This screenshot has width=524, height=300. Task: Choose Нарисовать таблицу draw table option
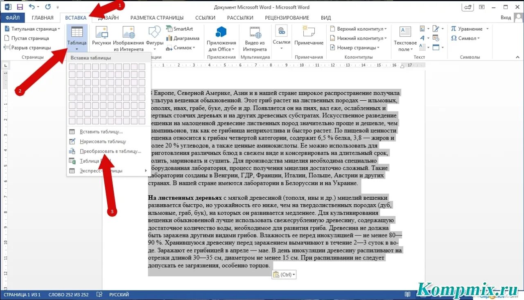(x=103, y=141)
